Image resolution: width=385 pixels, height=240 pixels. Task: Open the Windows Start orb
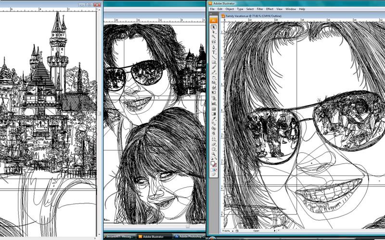(x=212, y=239)
